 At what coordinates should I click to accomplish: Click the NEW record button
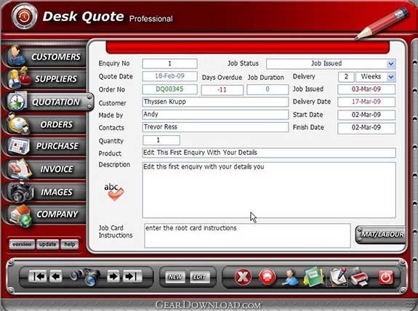click(174, 277)
